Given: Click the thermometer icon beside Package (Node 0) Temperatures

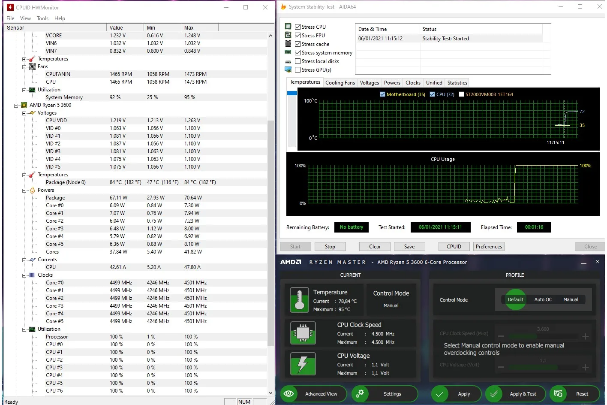Looking at the screenshot, I should click(x=32, y=175).
